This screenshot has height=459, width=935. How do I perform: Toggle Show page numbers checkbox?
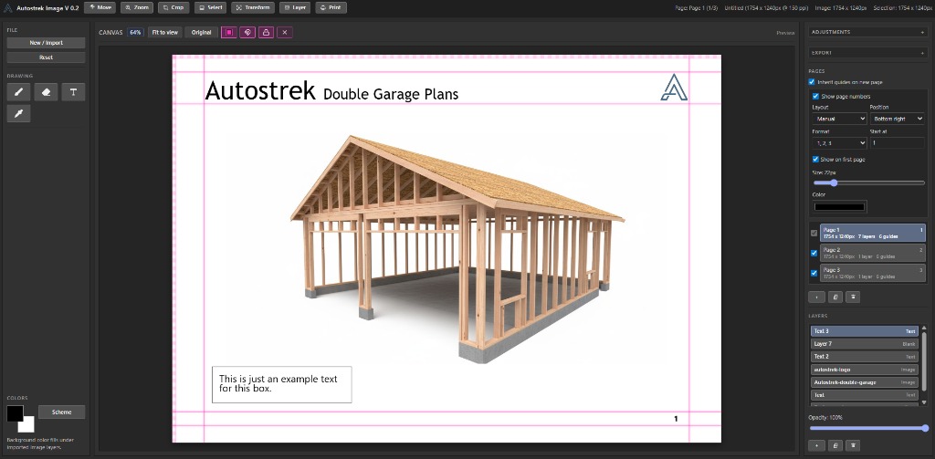click(x=815, y=96)
